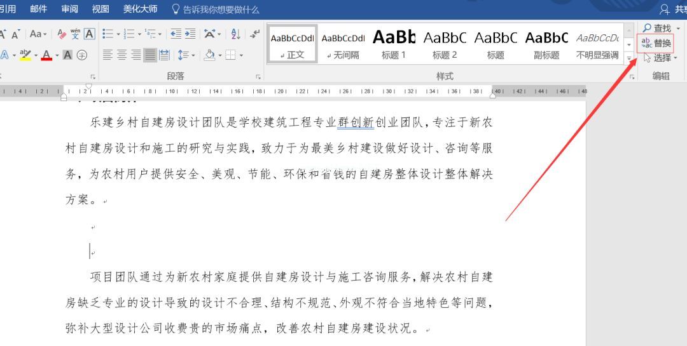Click the phonetic guide (wén) icon
The height and width of the screenshot is (346, 687).
coord(76,34)
